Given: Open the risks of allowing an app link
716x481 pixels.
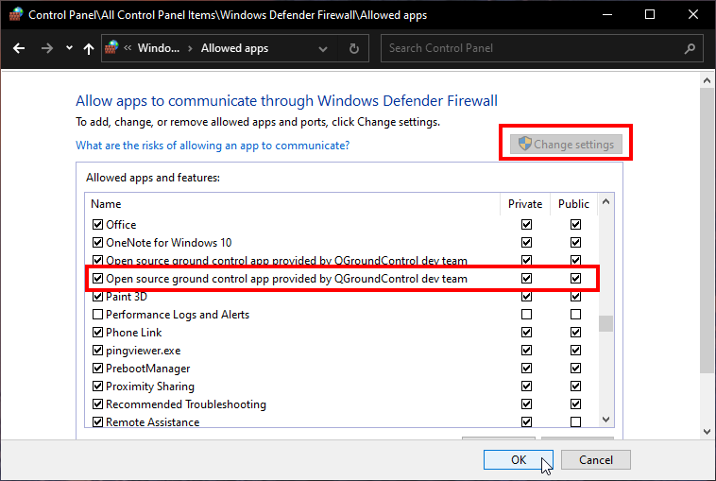Looking at the screenshot, I should 213,146.
